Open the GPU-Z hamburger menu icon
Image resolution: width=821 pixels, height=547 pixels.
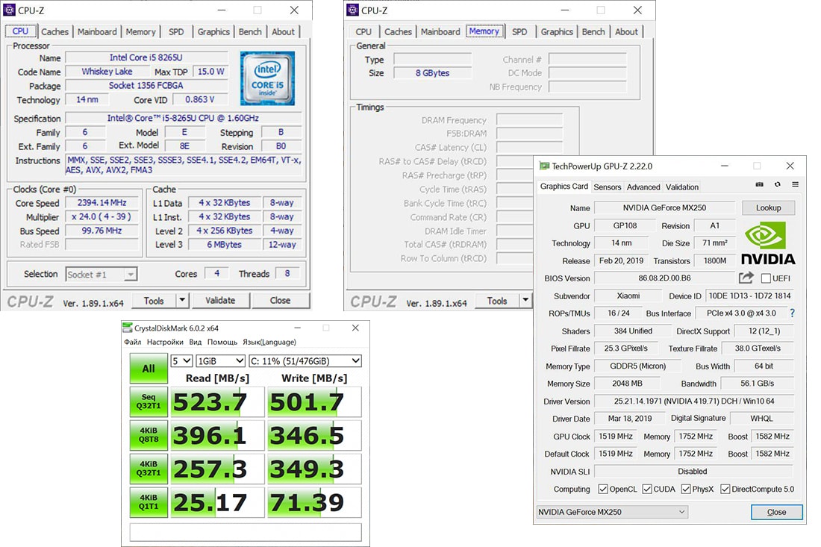pos(796,184)
